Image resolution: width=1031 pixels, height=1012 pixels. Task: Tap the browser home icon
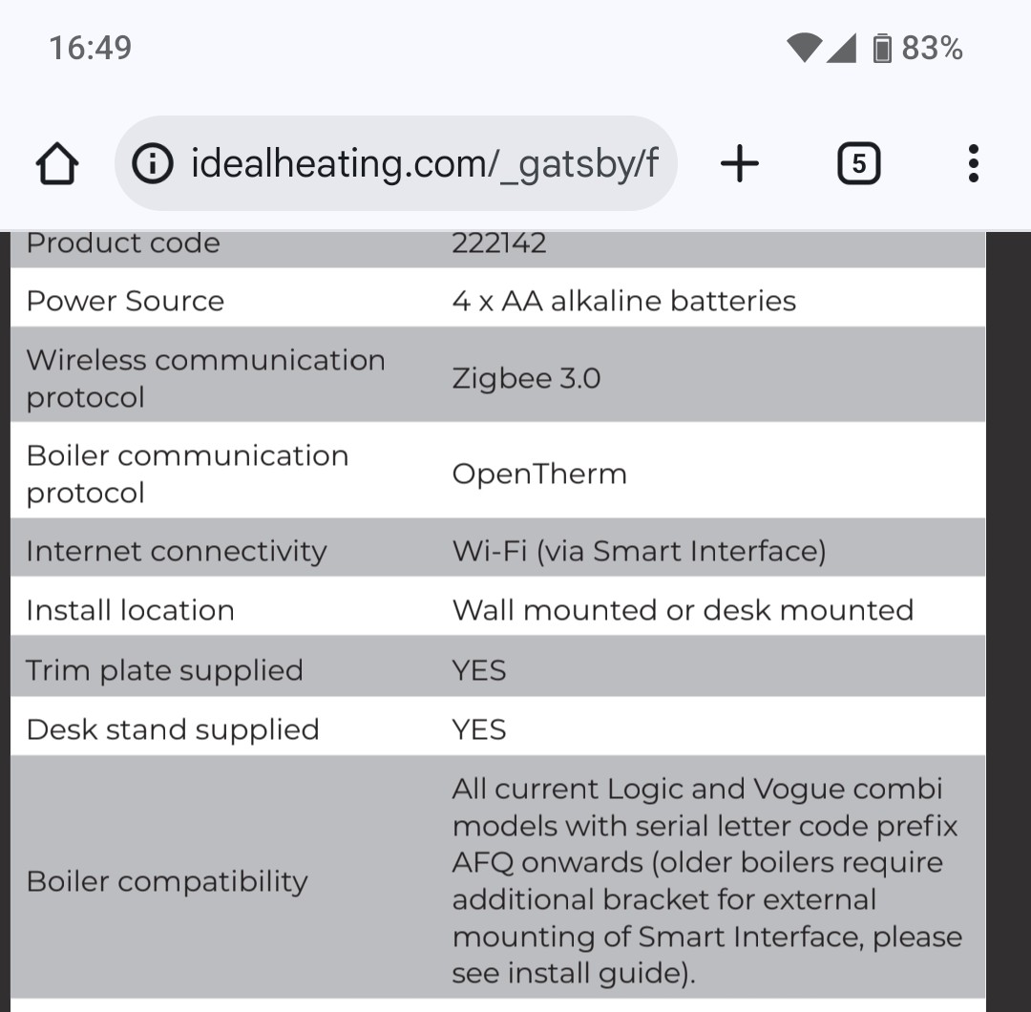coord(57,164)
